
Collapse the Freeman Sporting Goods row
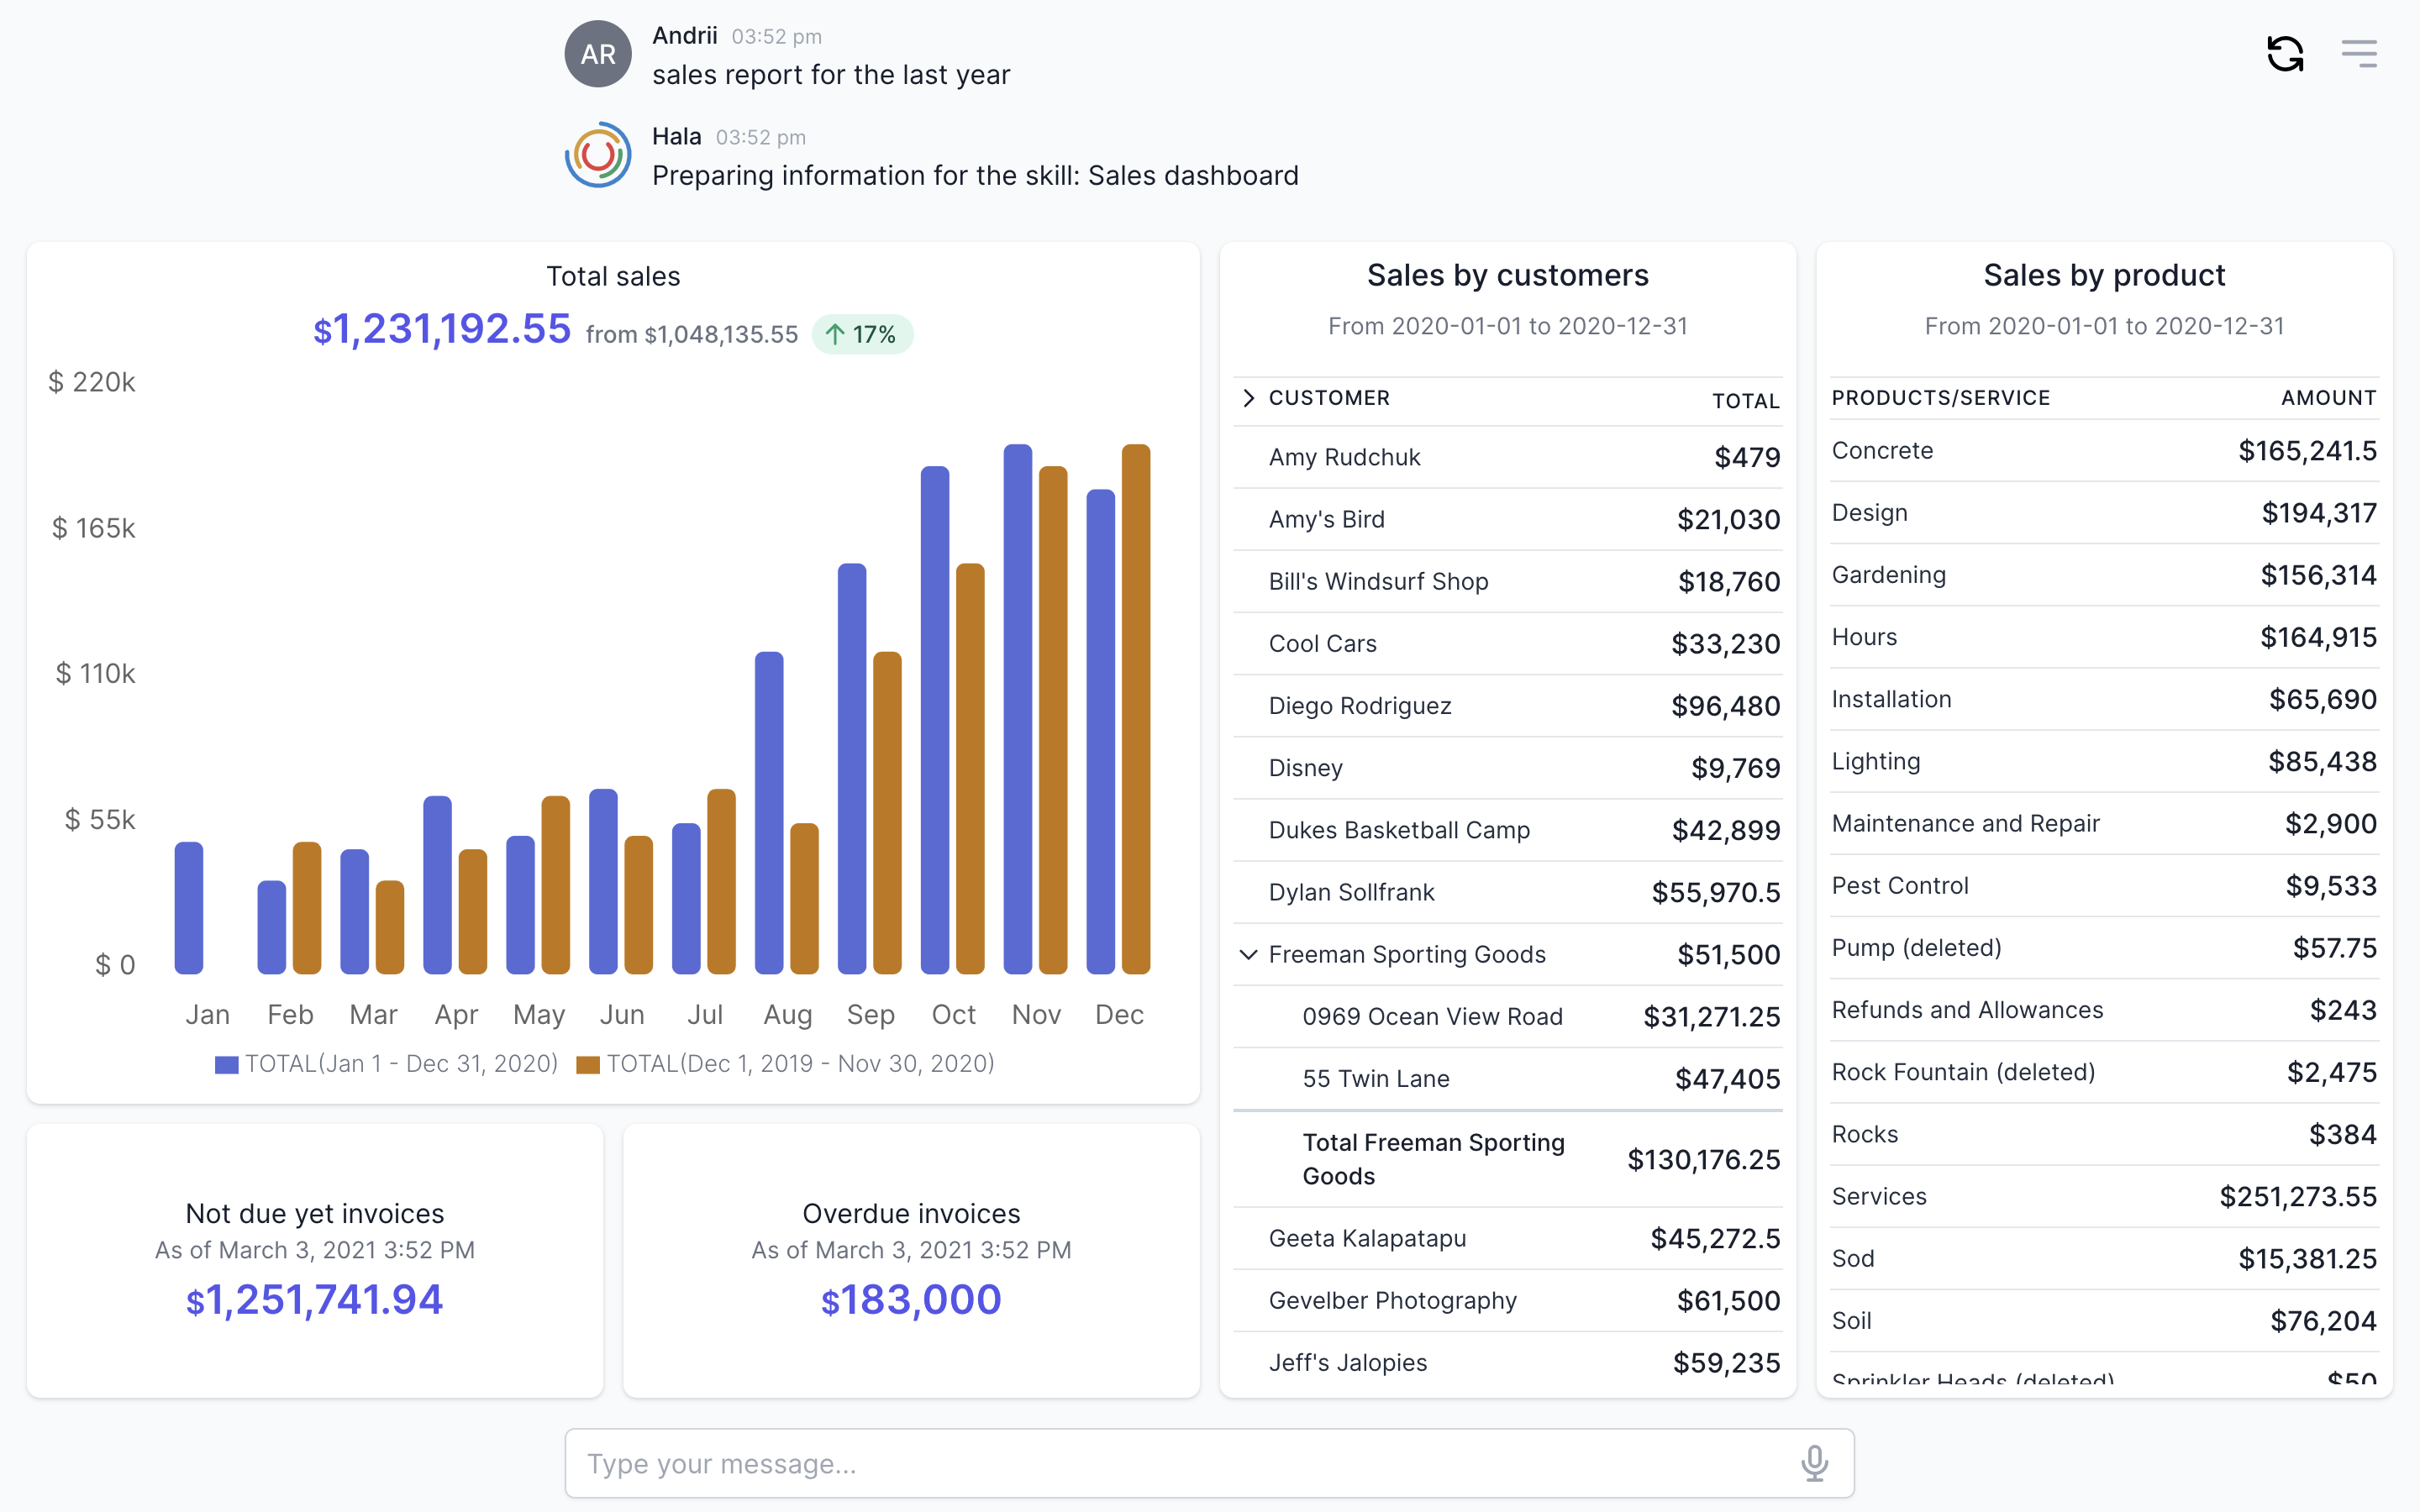[1248, 954]
